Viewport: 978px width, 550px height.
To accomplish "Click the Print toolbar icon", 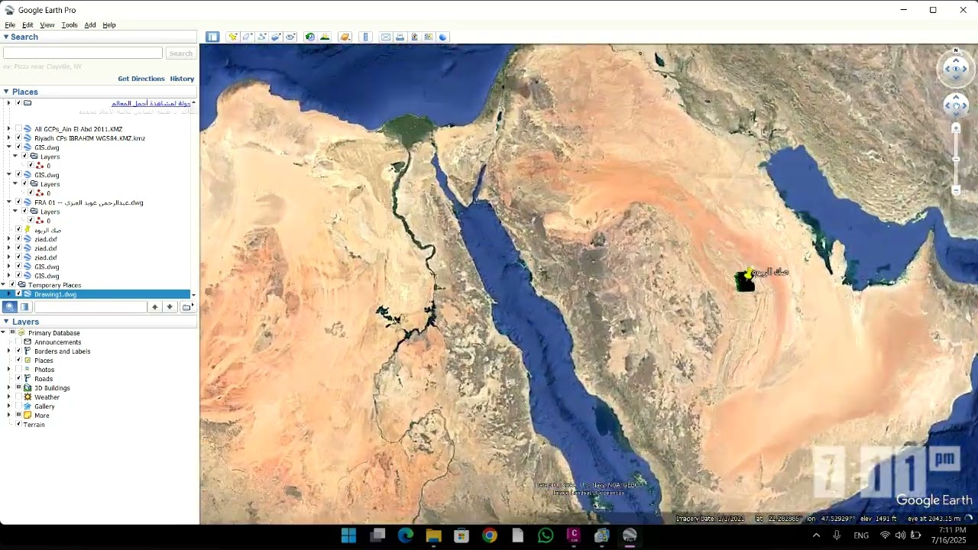I will [x=400, y=37].
